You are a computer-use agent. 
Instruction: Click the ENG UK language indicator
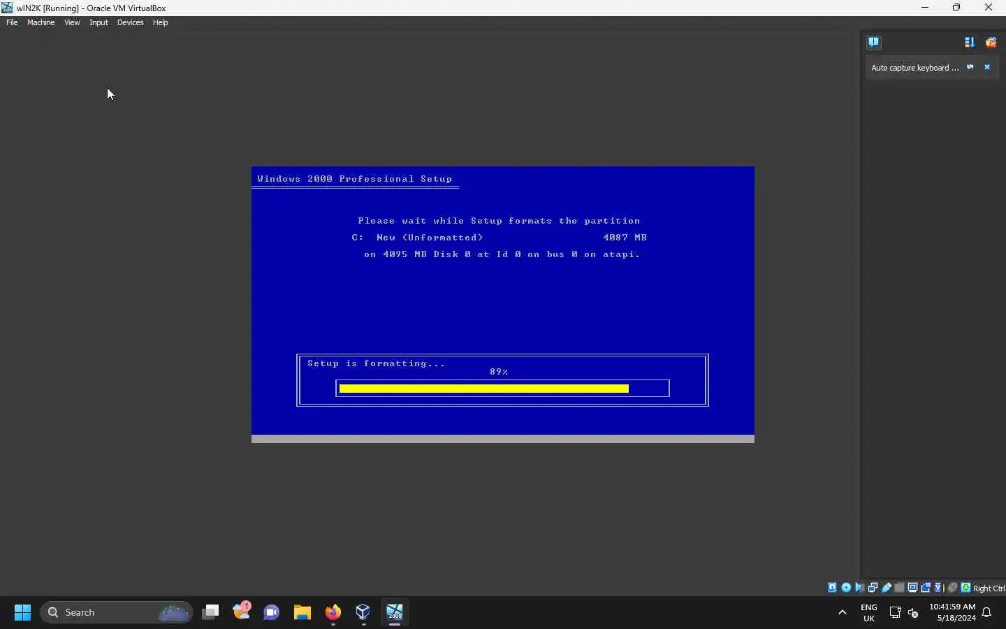point(869,612)
